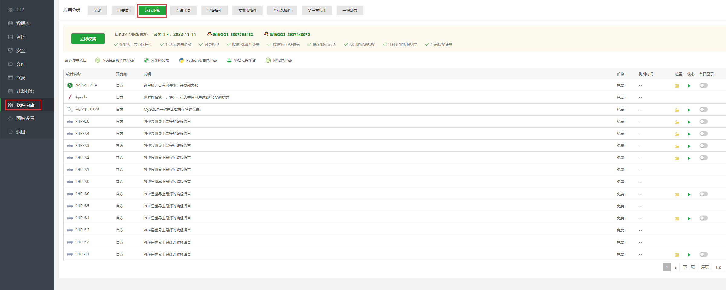Select the 运行环境 tab

point(152,10)
